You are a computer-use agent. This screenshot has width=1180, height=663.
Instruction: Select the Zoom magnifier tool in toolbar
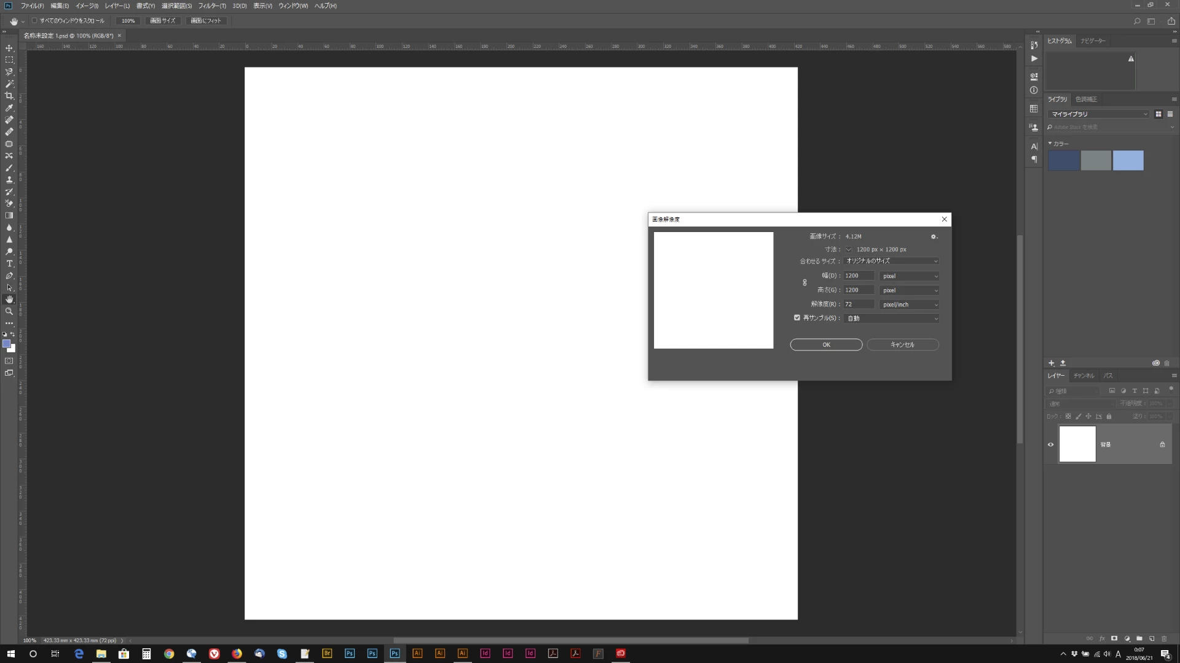(x=9, y=311)
